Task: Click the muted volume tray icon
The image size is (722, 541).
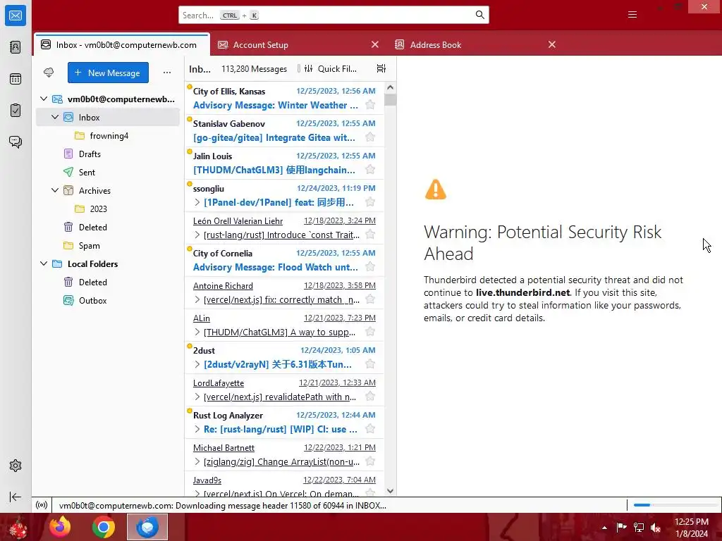Action: point(655,528)
